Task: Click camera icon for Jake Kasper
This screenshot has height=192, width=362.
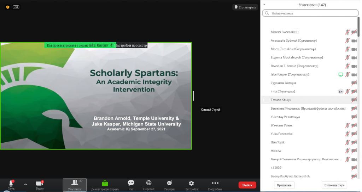Action: (x=354, y=74)
